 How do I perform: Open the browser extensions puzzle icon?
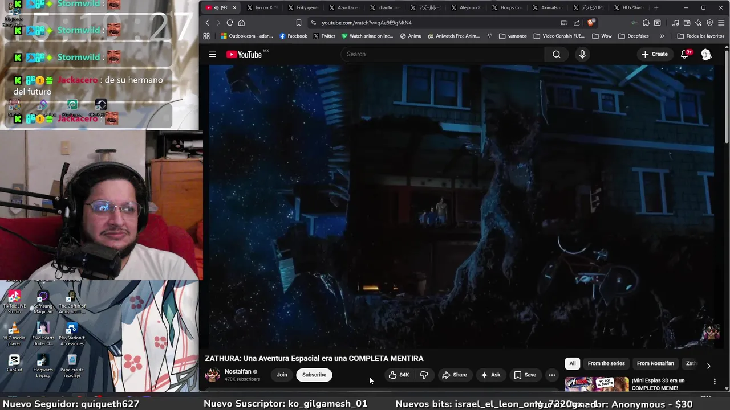646,23
